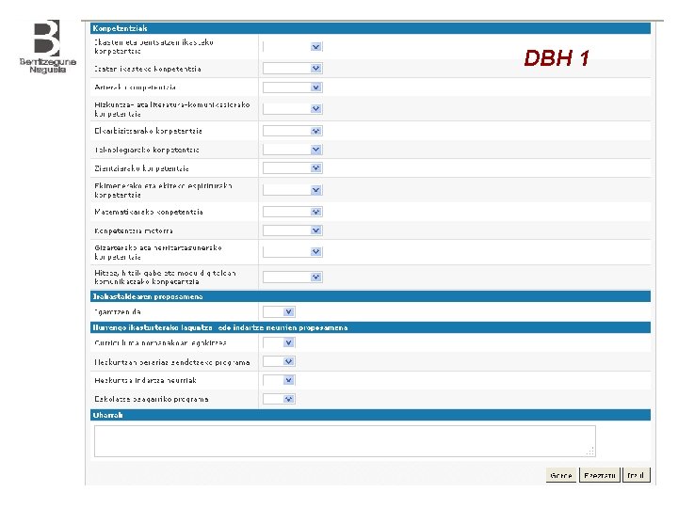678x508 pixels.
Task: Click the Gorde button
Action: point(561,475)
